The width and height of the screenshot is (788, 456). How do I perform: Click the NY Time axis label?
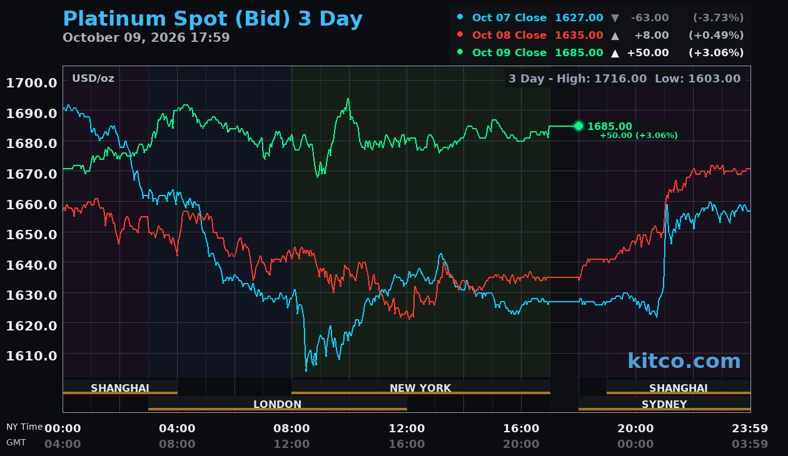[24, 427]
